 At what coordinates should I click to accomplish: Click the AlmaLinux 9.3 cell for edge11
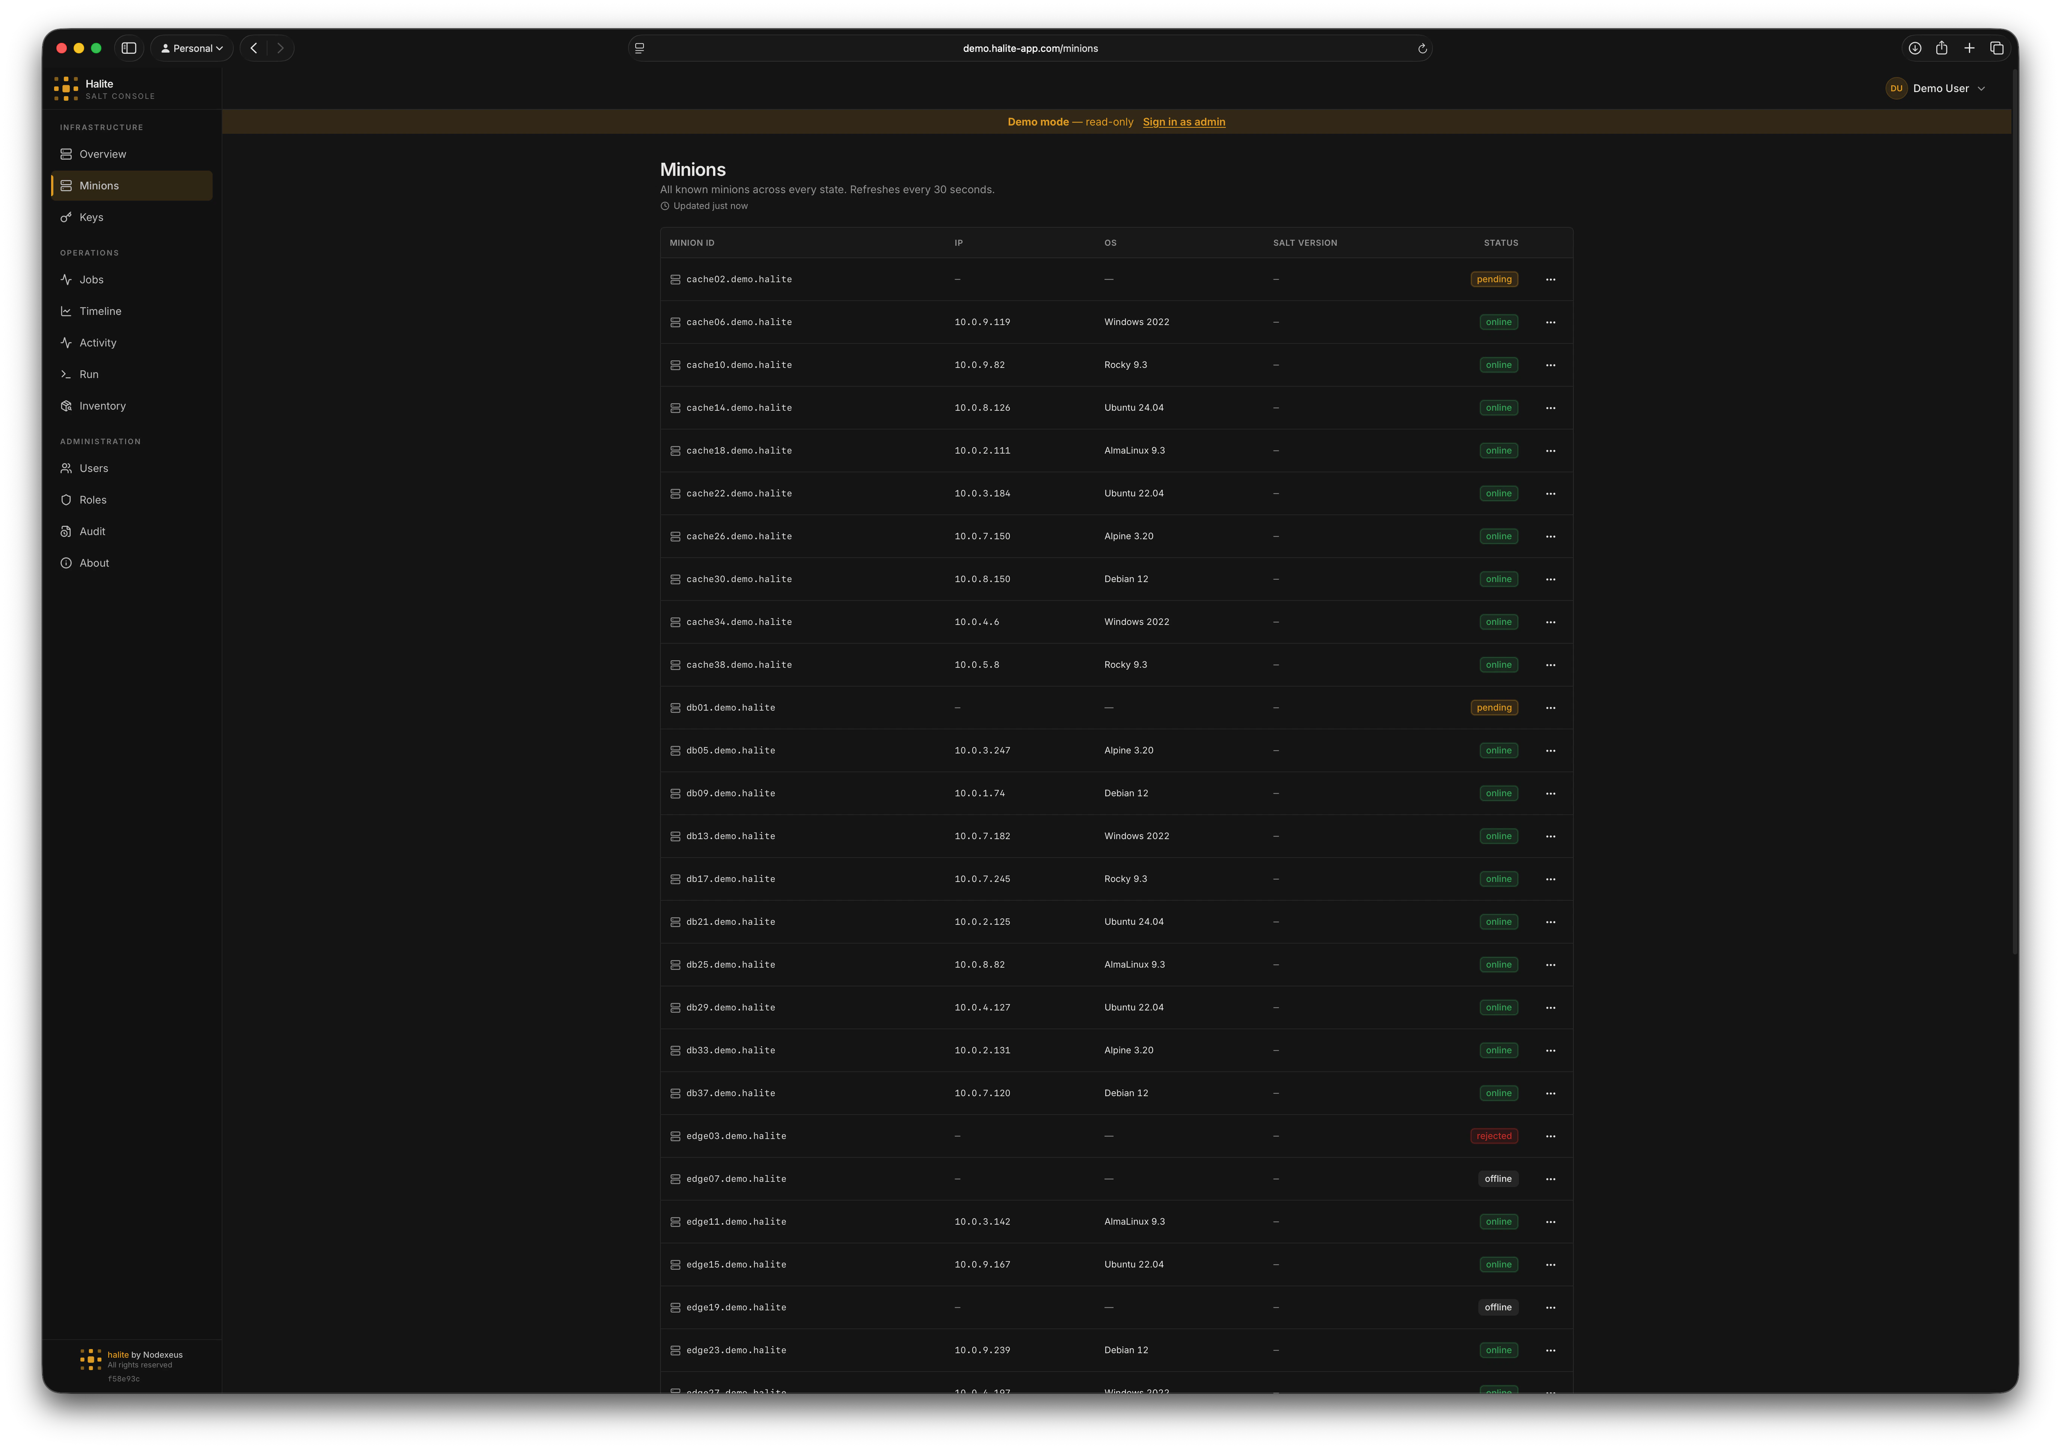tap(1134, 1222)
